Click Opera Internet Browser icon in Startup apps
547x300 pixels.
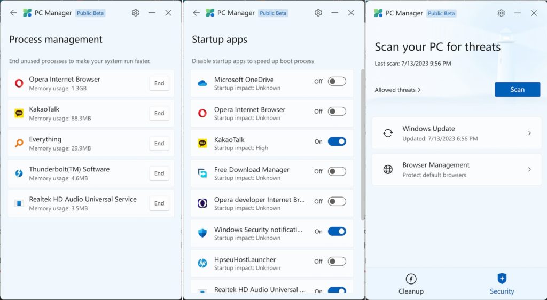tap(202, 113)
